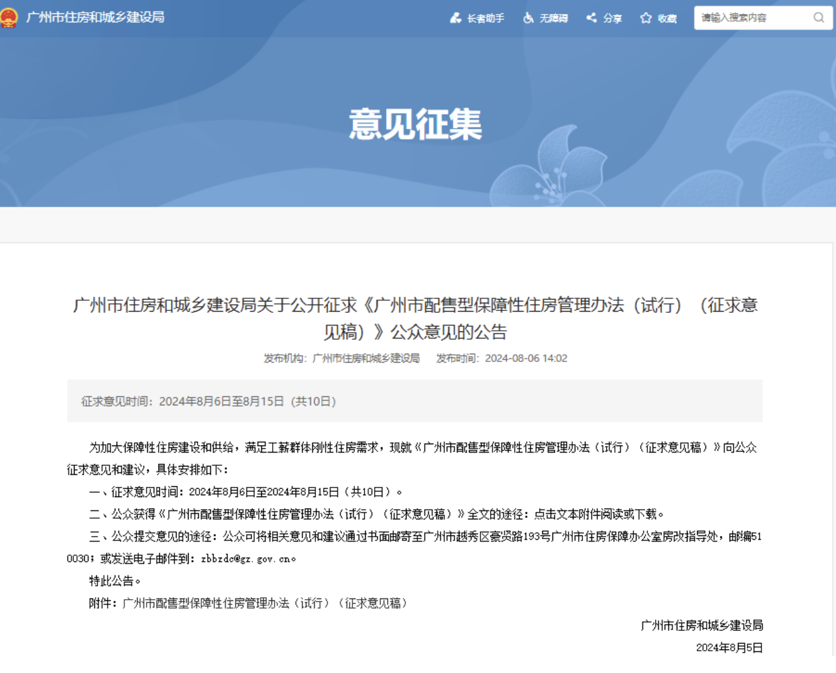836x673 pixels.
Task: Click the email address zbbzdc@gz.gov.cn
Action: pyautogui.click(x=245, y=559)
